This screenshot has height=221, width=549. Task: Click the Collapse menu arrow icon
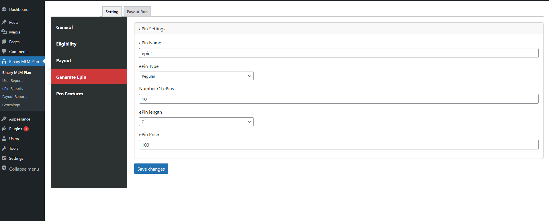[4, 168]
